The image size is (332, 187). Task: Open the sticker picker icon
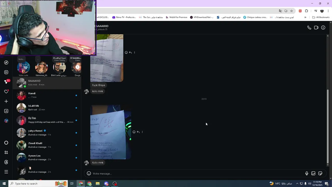pyautogui.click(x=320, y=173)
